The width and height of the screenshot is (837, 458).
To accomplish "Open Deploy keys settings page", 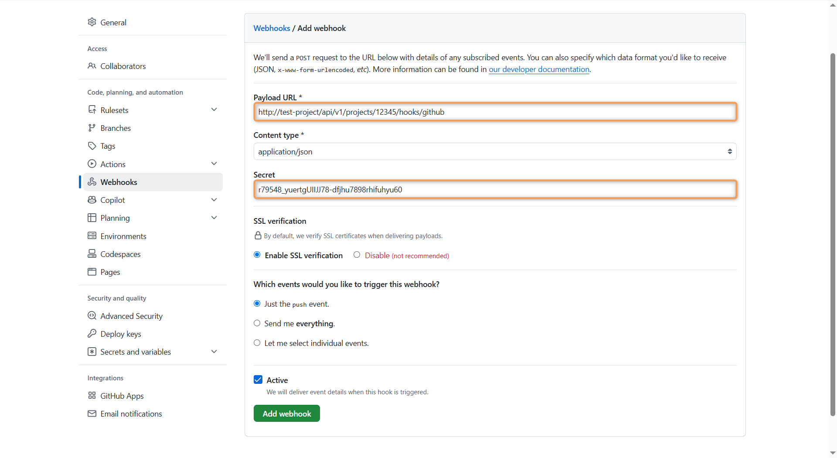I will (x=153, y=334).
